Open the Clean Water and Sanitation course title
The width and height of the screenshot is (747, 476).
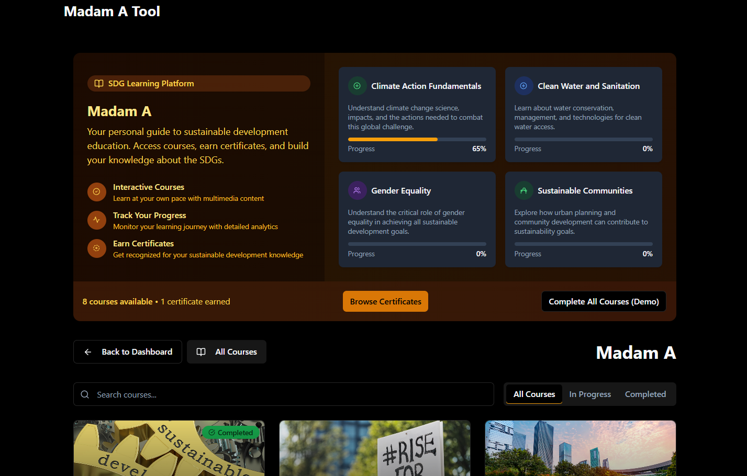pyautogui.click(x=588, y=86)
